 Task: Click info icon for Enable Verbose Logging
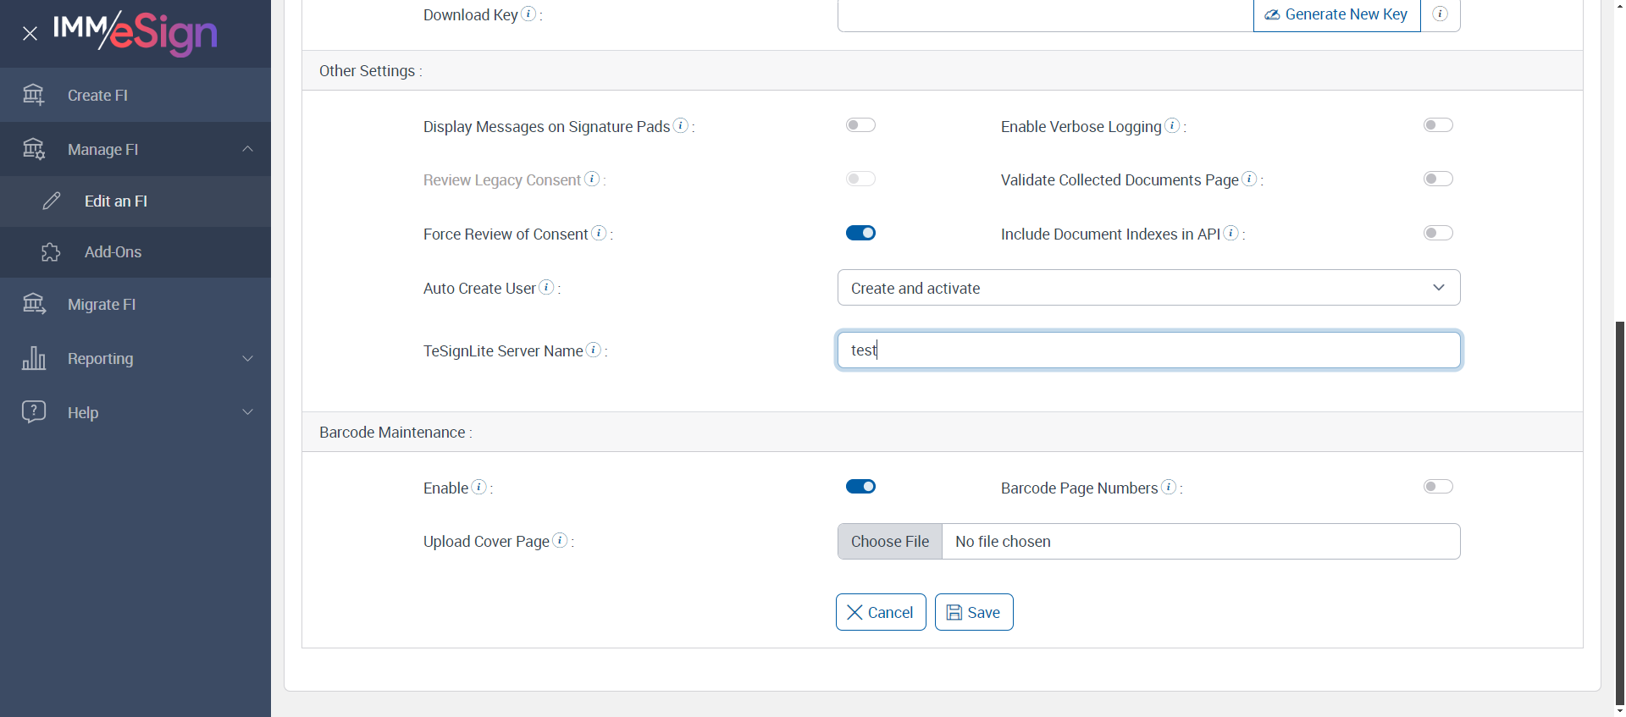coord(1172,125)
